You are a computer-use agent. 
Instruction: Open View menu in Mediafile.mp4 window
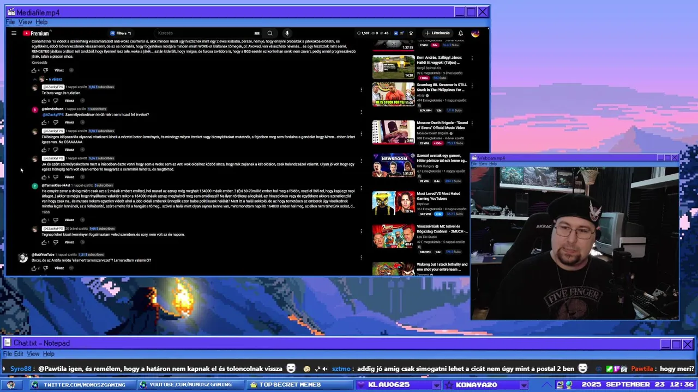pos(25,22)
